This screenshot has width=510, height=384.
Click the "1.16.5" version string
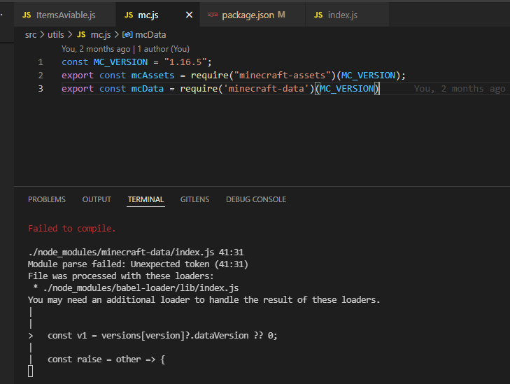[185, 62]
